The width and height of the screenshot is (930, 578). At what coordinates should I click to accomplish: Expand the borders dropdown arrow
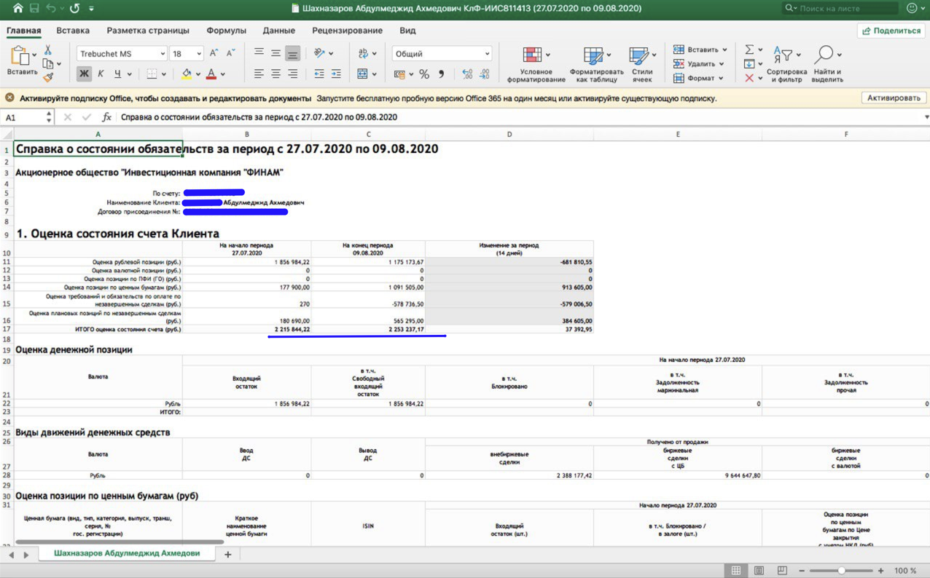(x=164, y=74)
